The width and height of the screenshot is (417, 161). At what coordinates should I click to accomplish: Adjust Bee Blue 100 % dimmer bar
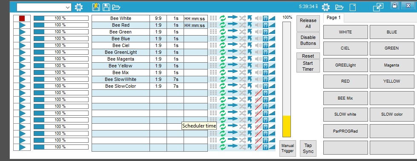tap(61, 39)
